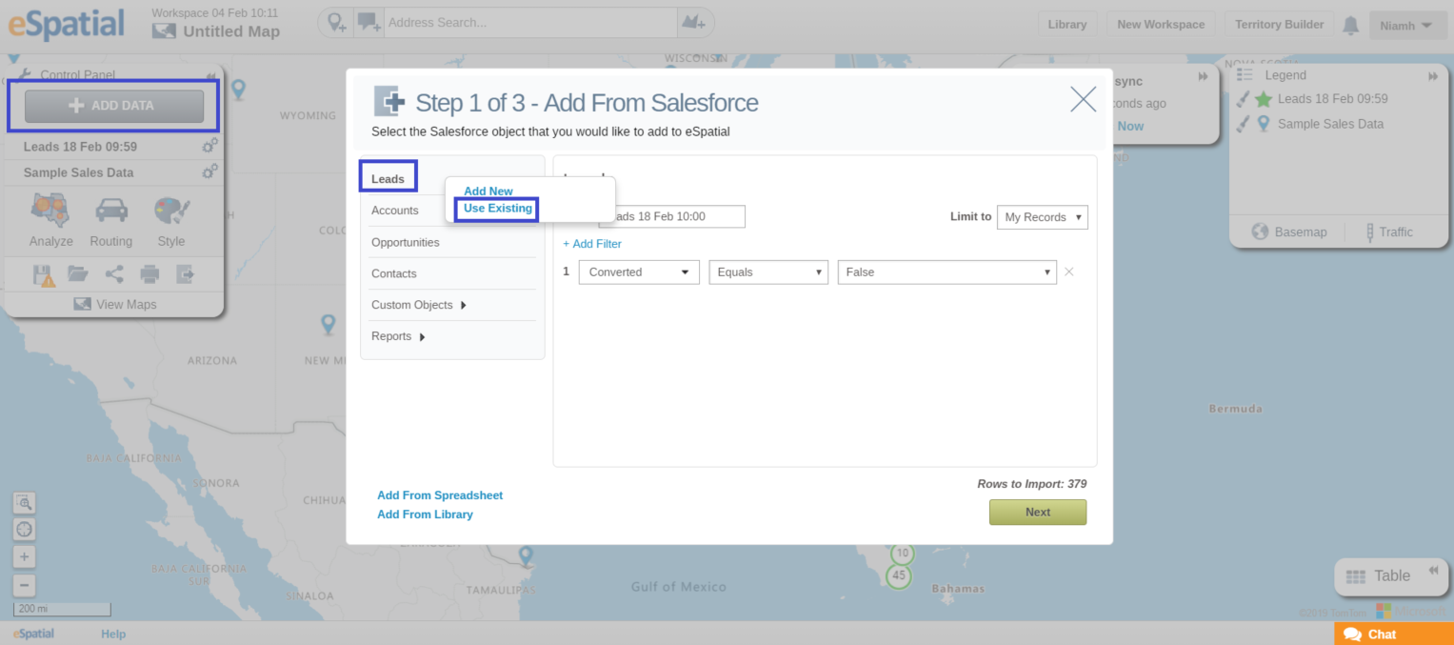1454x645 pixels.
Task: Click Add From Library link
Action: tap(425, 514)
